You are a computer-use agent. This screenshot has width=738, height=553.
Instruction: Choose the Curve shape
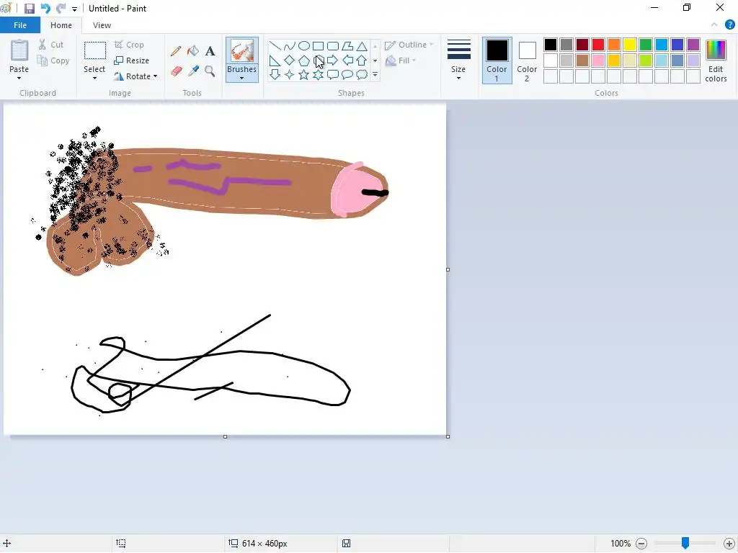click(290, 45)
